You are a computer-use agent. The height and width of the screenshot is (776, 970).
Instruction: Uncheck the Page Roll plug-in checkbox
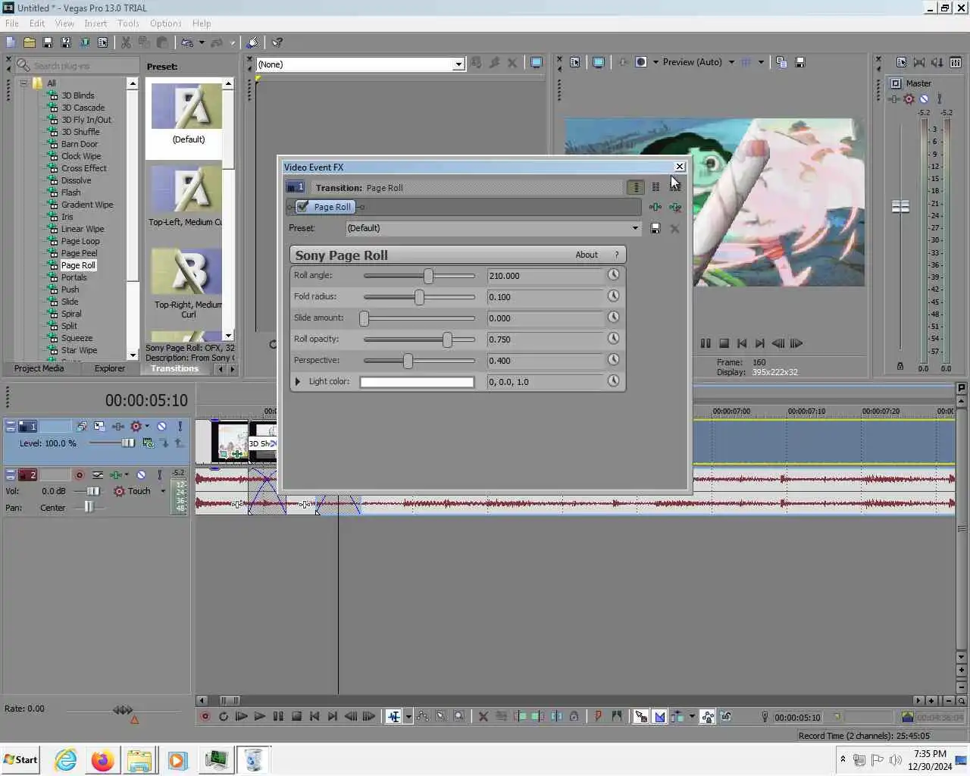point(303,206)
